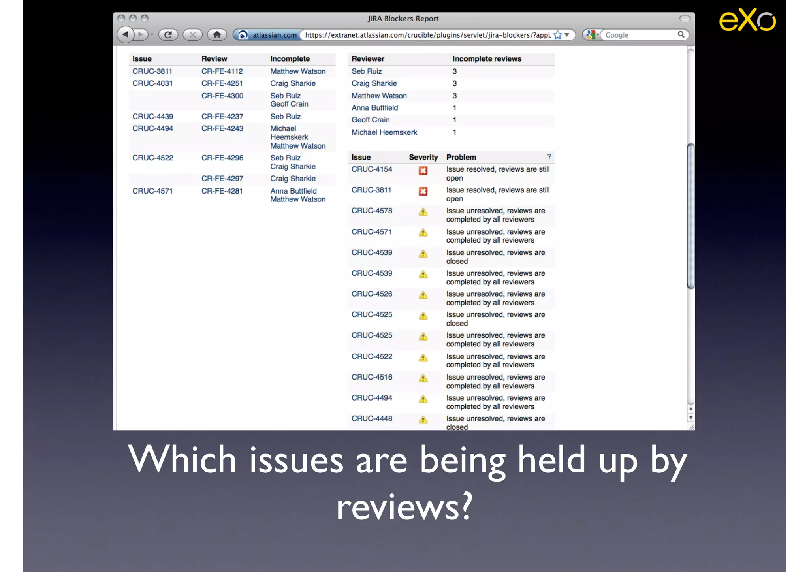809x572 pixels.
Task: Open the URL bar dropdown arrow
Action: pyautogui.click(x=567, y=35)
